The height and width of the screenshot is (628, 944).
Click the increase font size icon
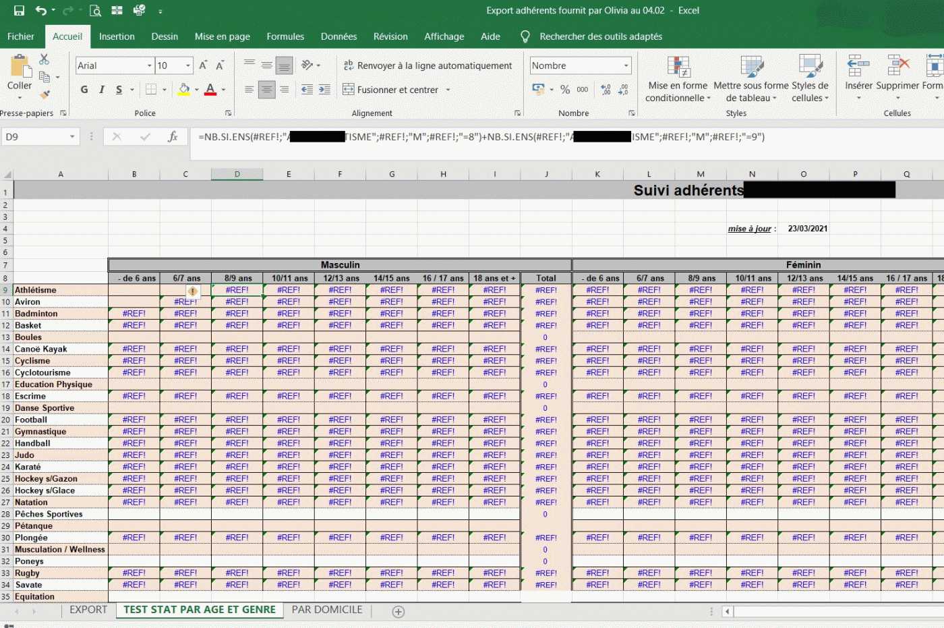click(202, 65)
